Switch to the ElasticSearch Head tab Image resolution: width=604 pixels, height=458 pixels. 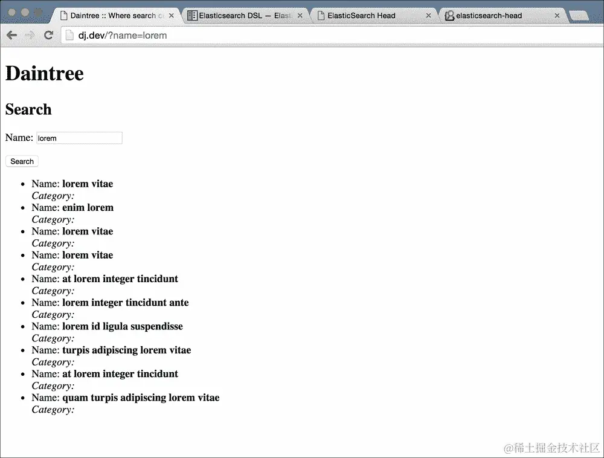[x=374, y=16]
